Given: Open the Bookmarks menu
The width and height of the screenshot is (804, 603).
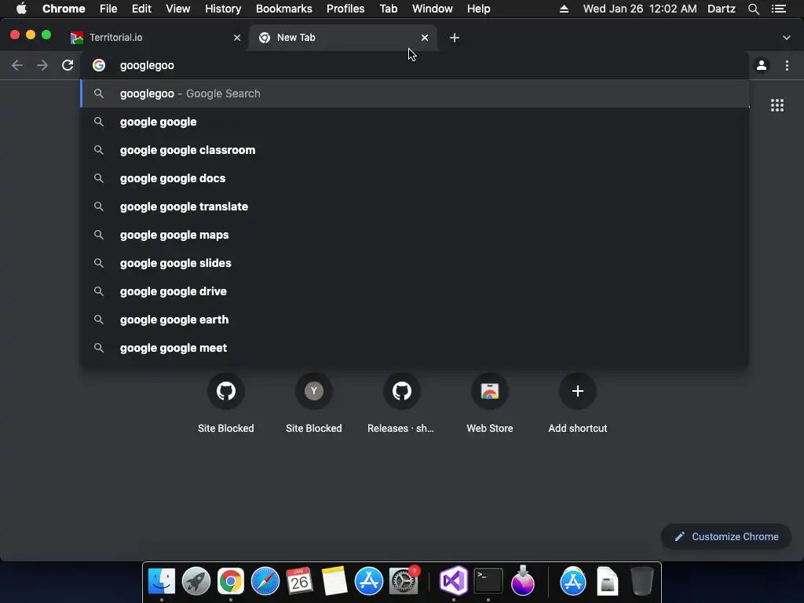Looking at the screenshot, I should point(283,9).
